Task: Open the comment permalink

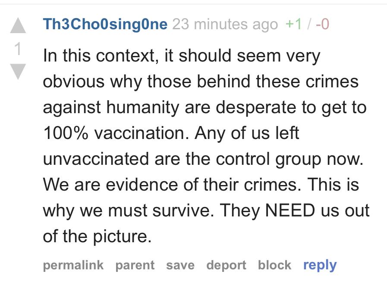Action: click(73, 265)
